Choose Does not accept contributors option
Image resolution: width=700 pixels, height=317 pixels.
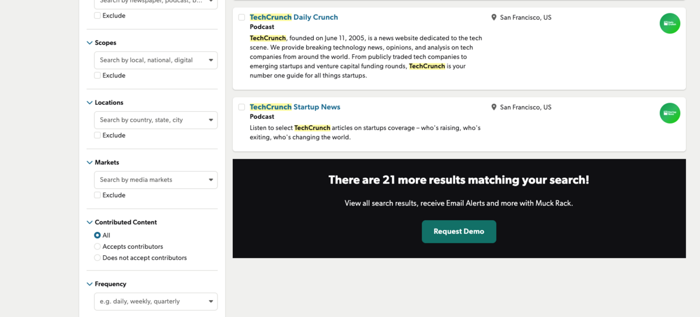97,258
